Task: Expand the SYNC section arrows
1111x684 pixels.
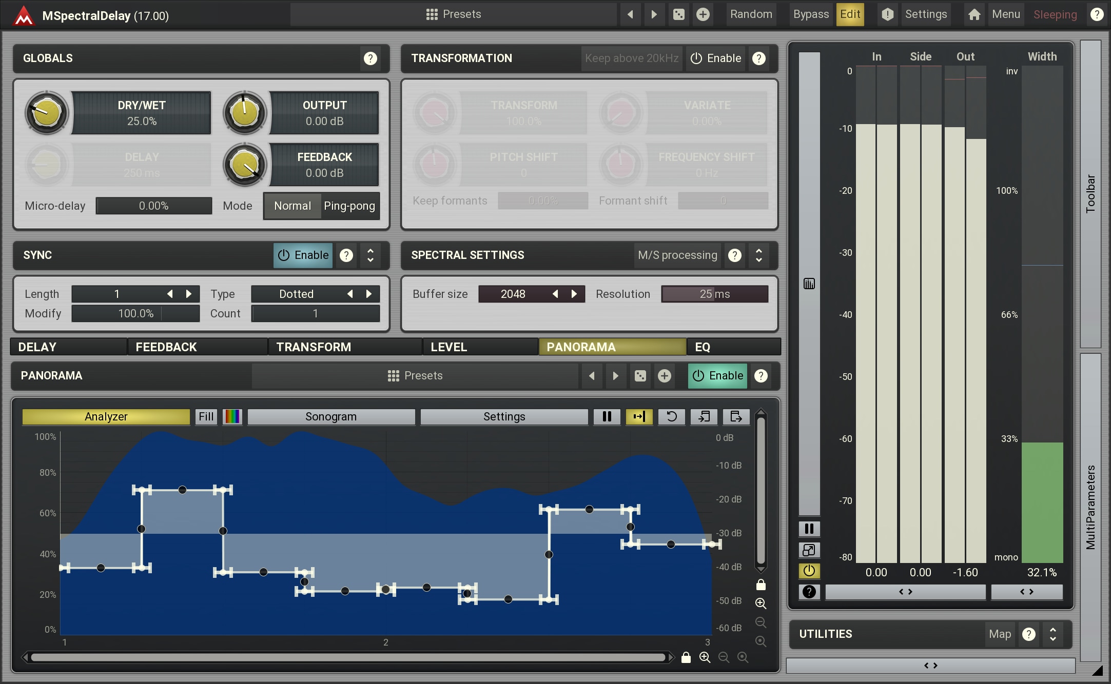Action: pos(371,255)
